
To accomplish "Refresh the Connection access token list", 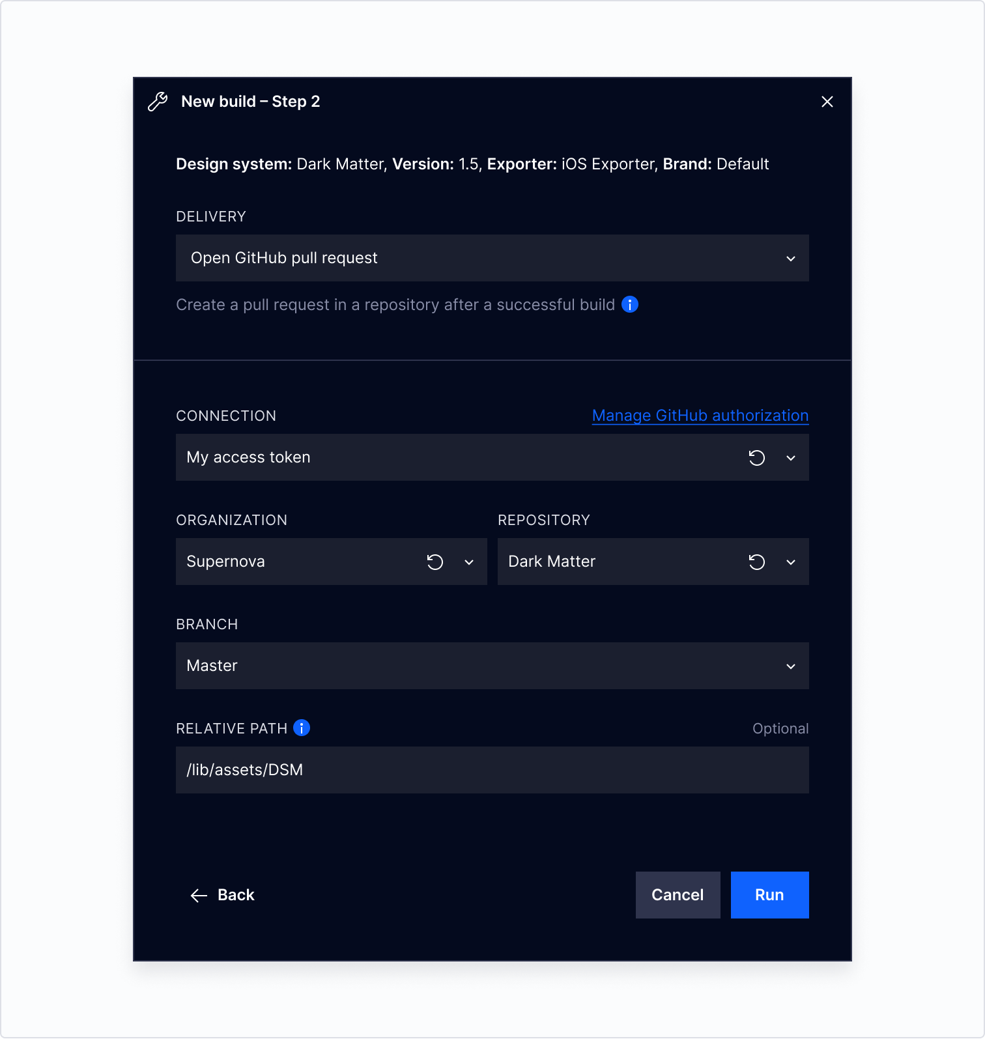I will coord(756,458).
